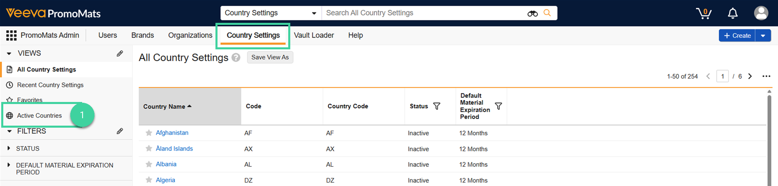Edit views using the pencil icon
Viewport: 778px width, 186px height.
point(120,53)
